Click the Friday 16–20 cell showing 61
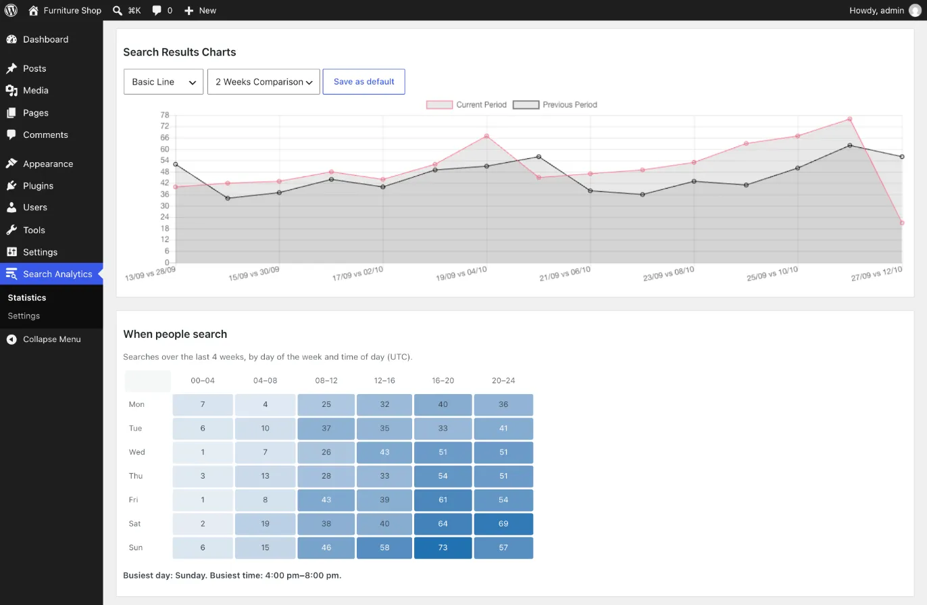Image resolution: width=927 pixels, height=605 pixels. click(x=443, y=500)
